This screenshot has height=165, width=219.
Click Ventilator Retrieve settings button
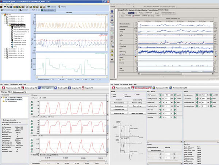coord(119,103)
